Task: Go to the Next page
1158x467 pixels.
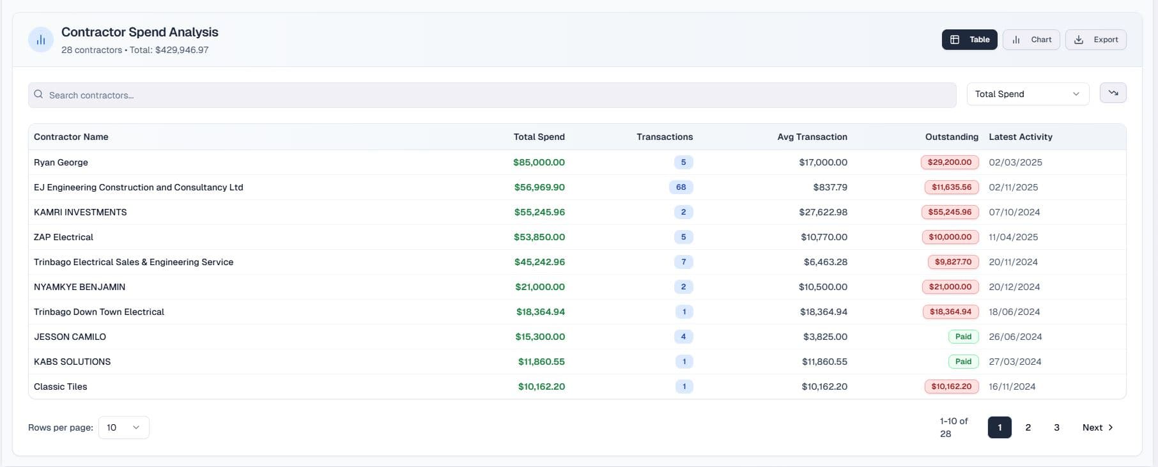Action: click(x=1097, y=427)
